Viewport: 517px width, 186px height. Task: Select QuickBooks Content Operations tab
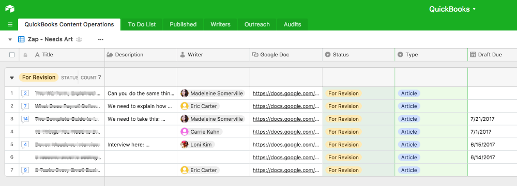69,24
